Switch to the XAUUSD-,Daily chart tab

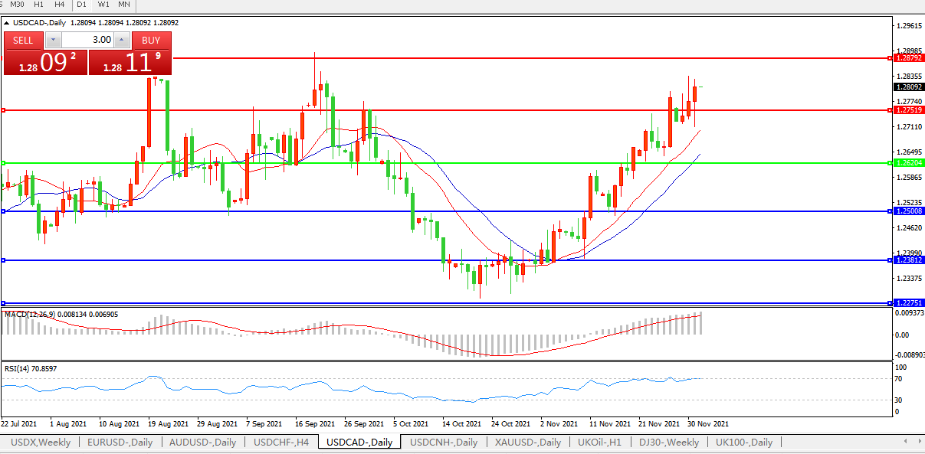(528, 443)
